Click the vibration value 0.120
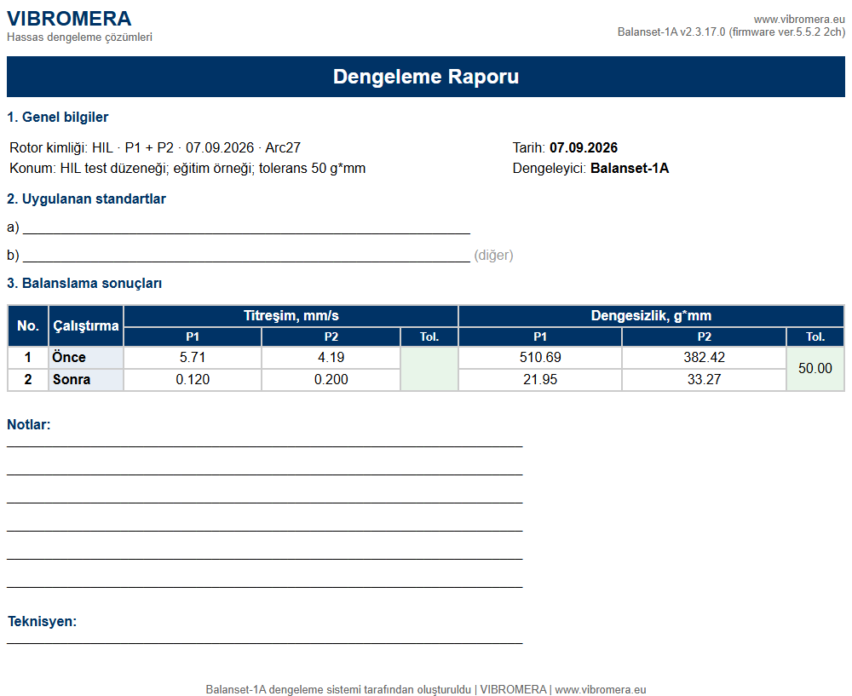Image resolution: width=852 pixels, height=696 pixels. [x=193, y=380]
